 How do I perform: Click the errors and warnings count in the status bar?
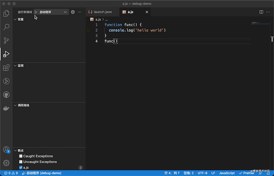tap(11, 173)
